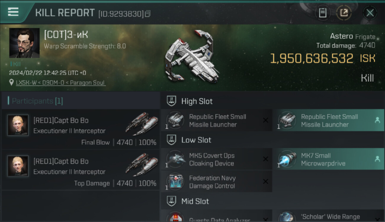Select dropped Republic Fleet Small Missile Launcher
The width and height of the screenshot is (385, 222).
click(x=328, y=120)
